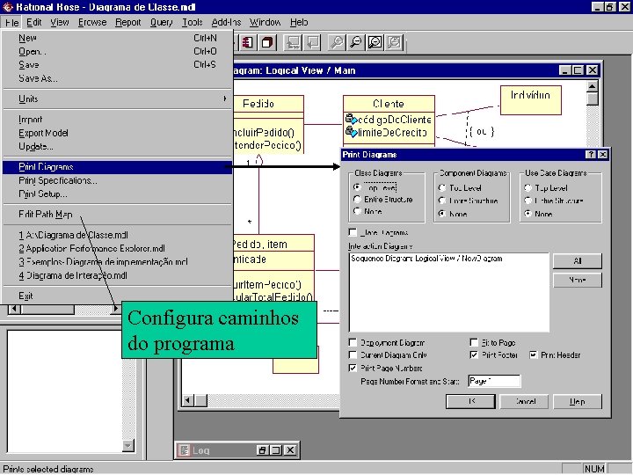Viewport: 633px width, 475px height.
Task: Click diagram window horizontal scroll left arrow
Action: pos(187,400)
